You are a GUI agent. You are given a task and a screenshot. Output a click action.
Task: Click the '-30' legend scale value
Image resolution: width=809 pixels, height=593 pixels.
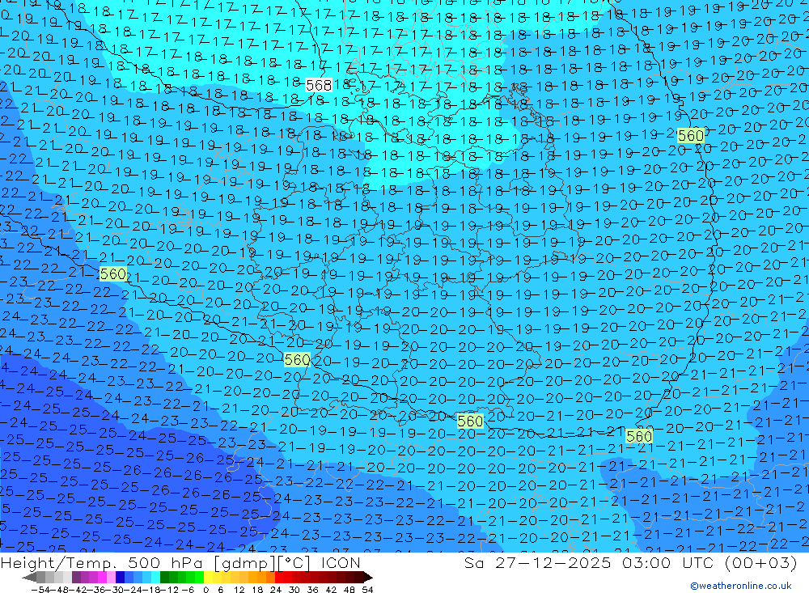[x=115, y=590]
